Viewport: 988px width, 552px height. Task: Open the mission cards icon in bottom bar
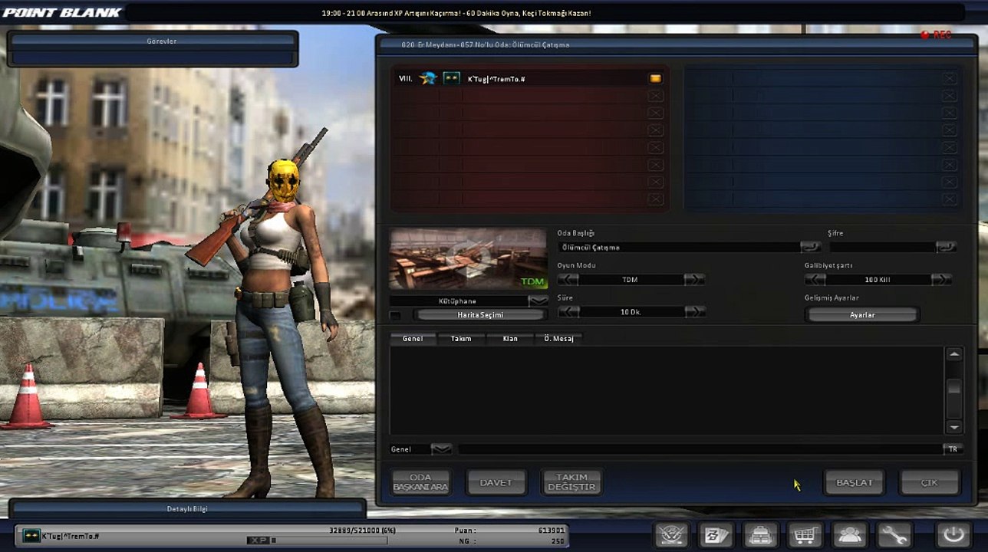coord(716,534)
